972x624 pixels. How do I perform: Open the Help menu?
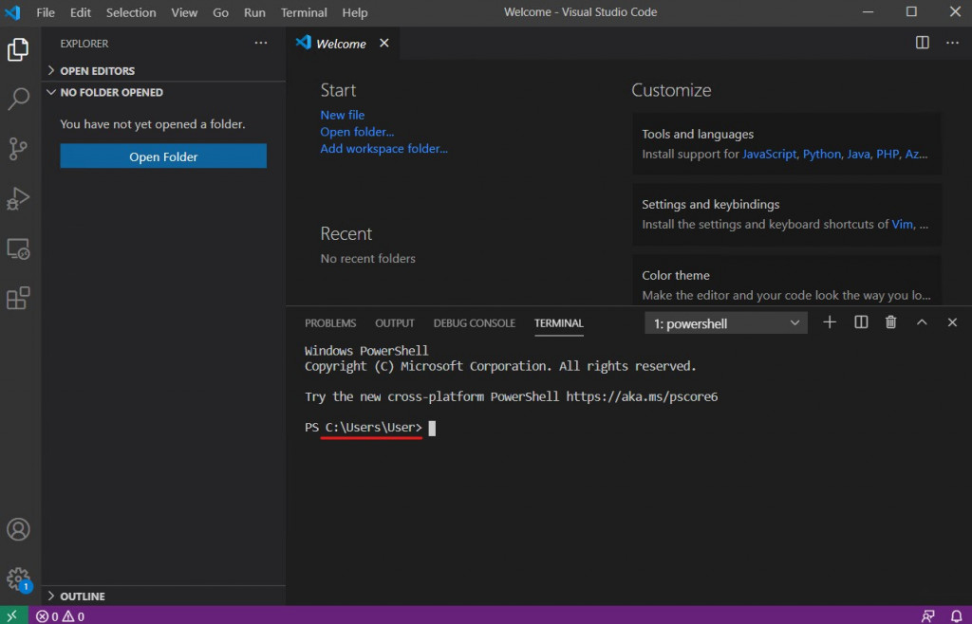coord(355,12)
